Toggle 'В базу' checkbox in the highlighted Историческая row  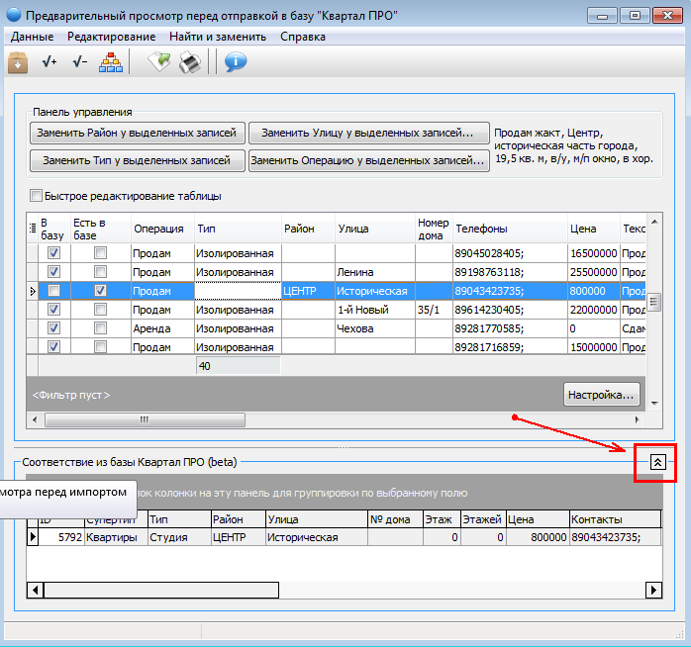54,291
